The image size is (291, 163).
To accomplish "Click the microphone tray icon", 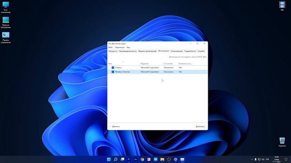I will point(256,159).
